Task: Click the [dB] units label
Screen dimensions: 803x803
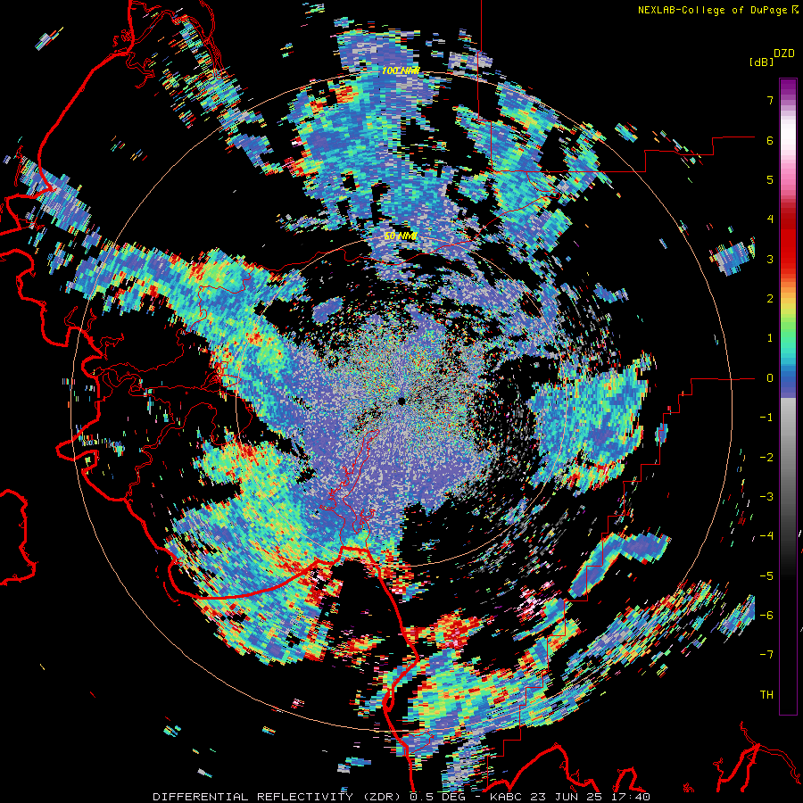Action: tap(761, 62)
